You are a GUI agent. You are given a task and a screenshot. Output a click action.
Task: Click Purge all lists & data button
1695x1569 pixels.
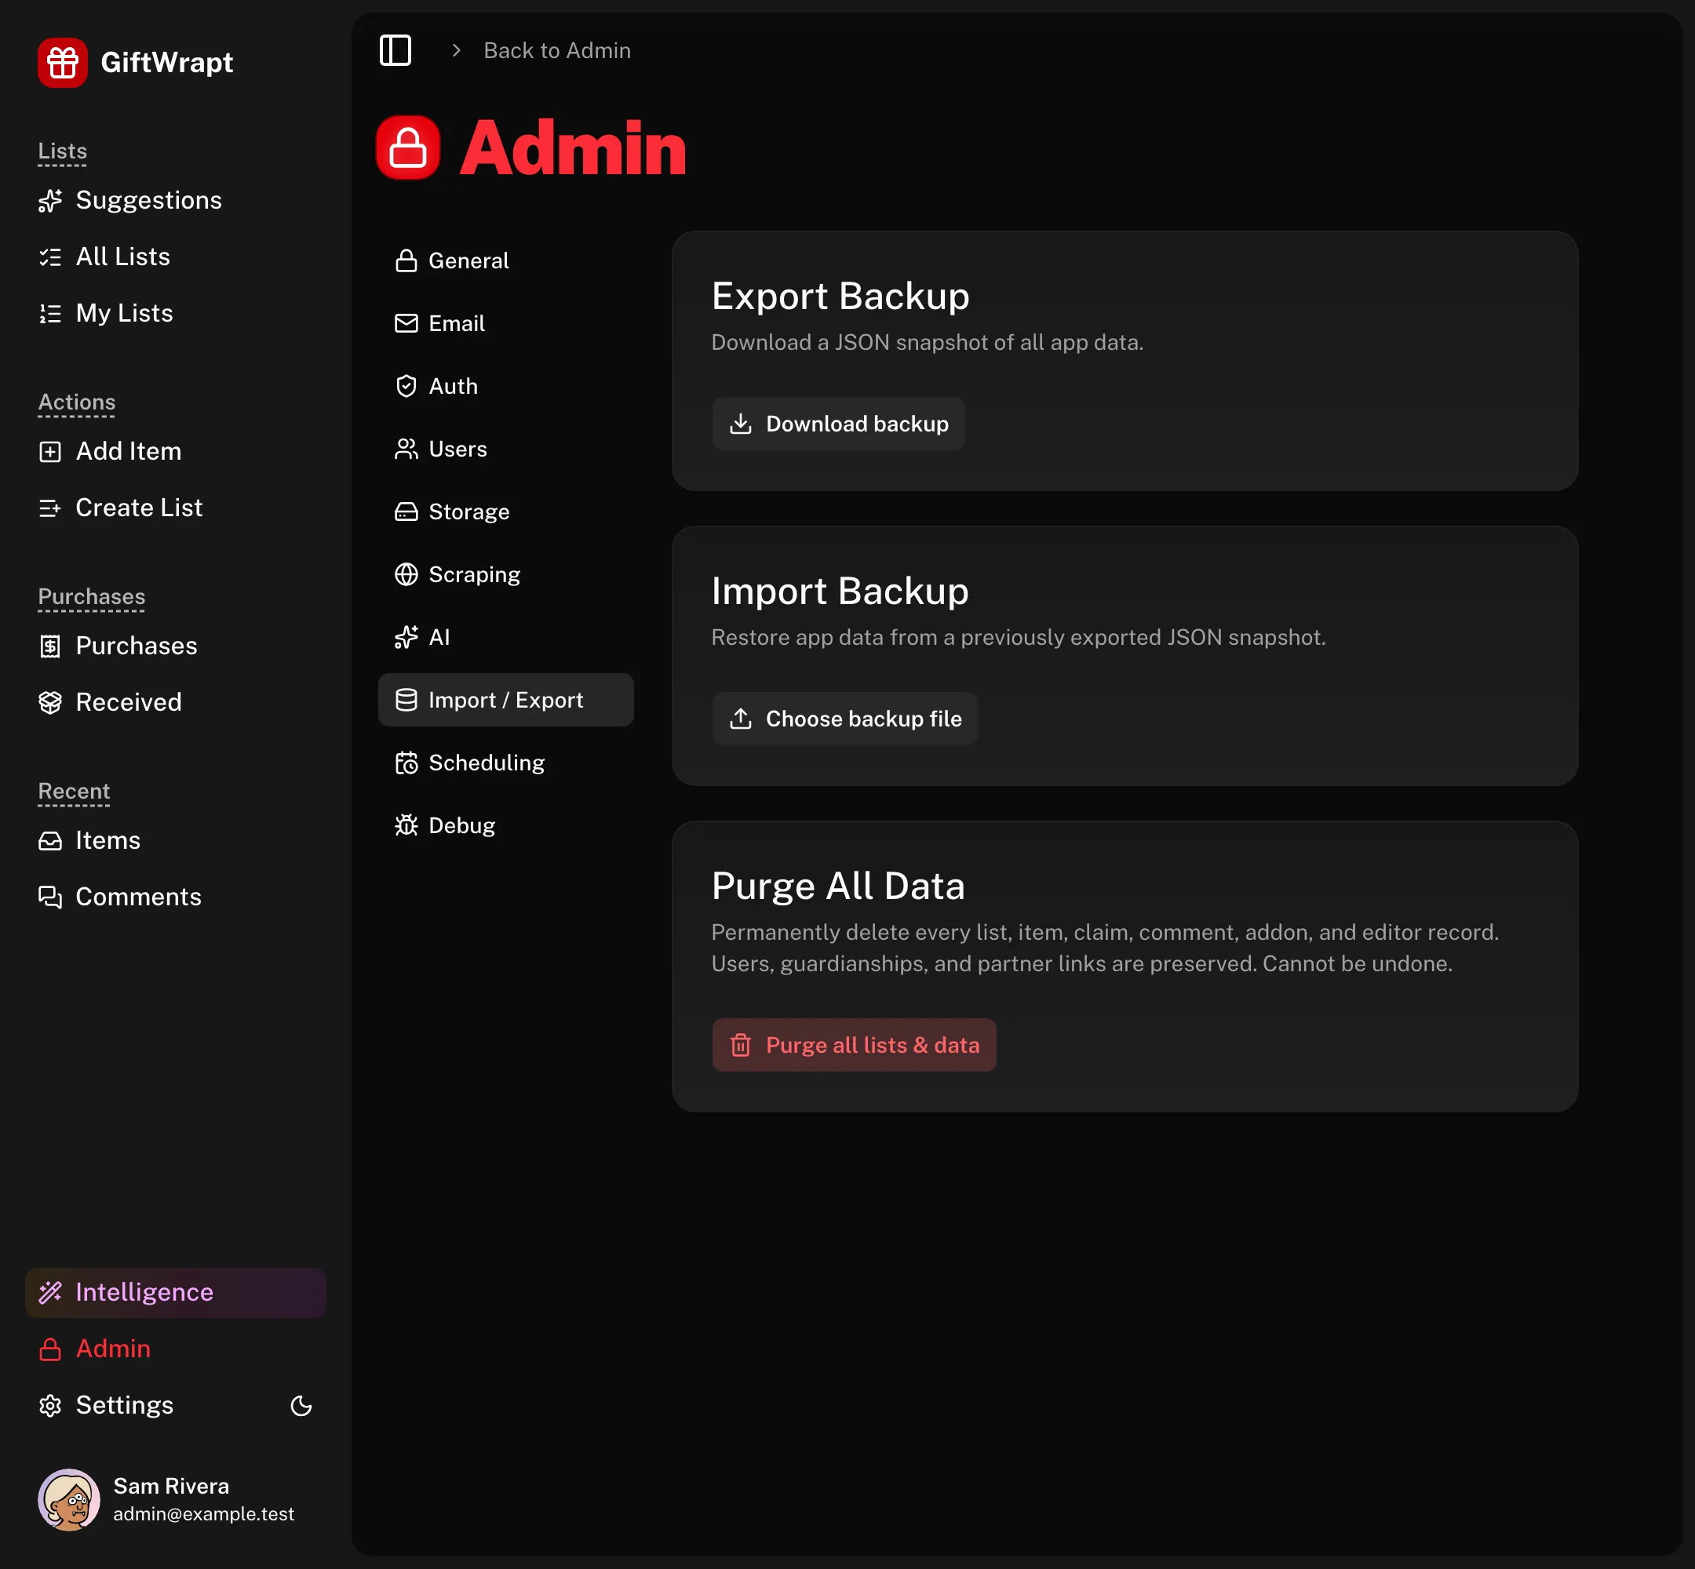tap(854, 1044)
